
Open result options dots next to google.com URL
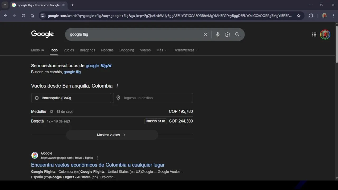[98, 158]
